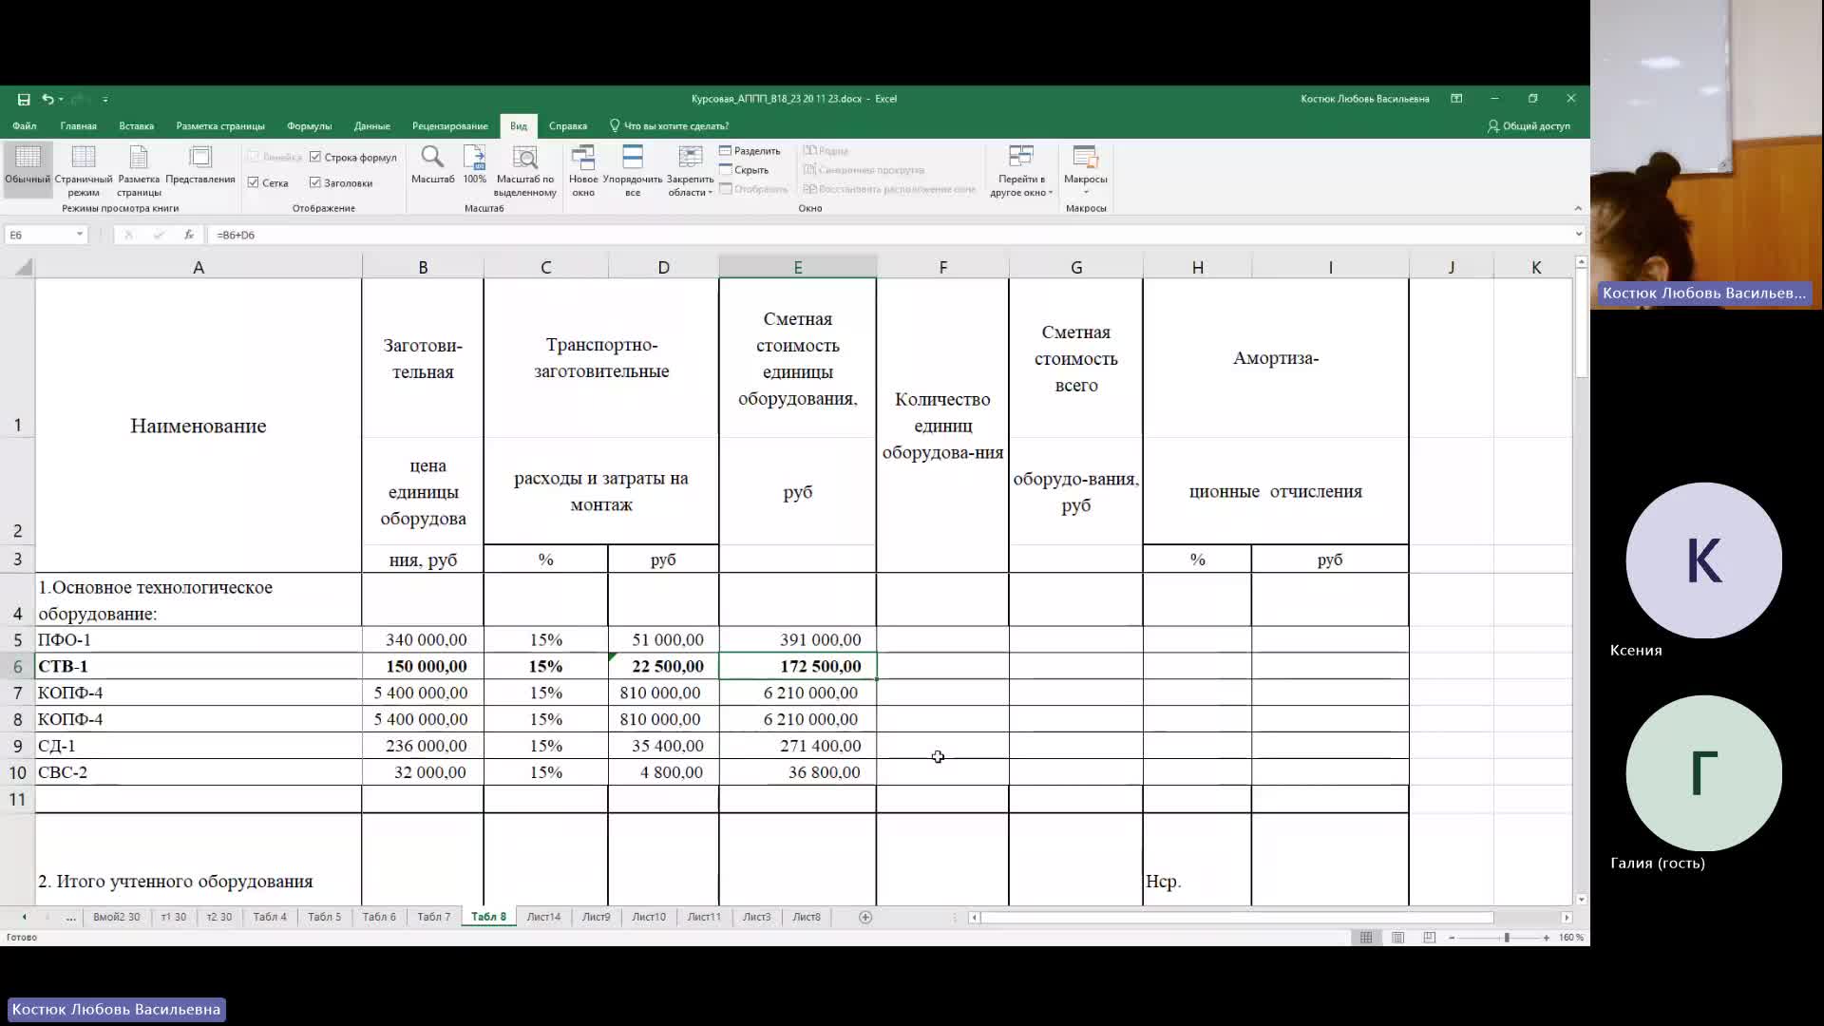The width and height of the screenshot is (1824, 1026).
Task: Add a new sheet with plus icon
Action: click(865, 917)
